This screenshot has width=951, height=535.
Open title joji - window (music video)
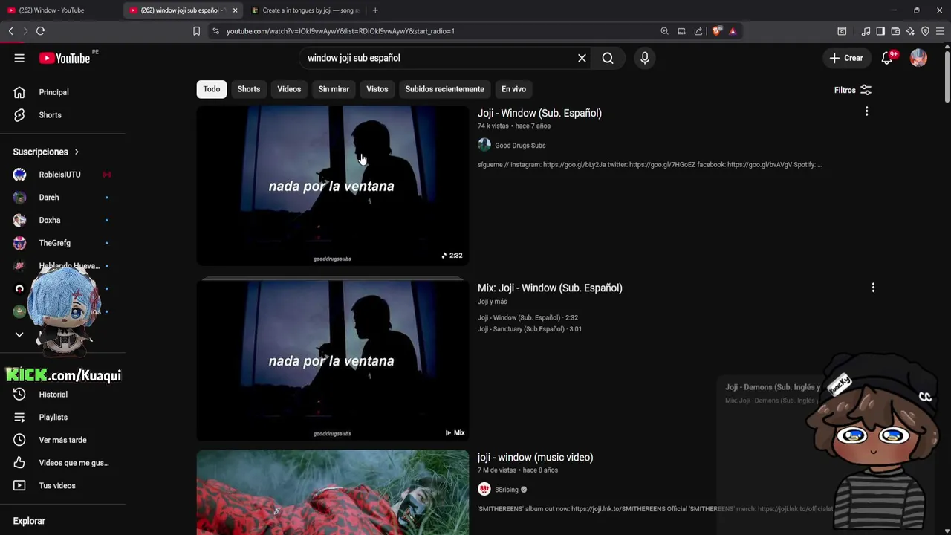pyautogui.click(x=535, y=457)
